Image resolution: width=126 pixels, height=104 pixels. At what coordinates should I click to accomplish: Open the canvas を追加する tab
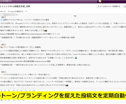point(15,11)
